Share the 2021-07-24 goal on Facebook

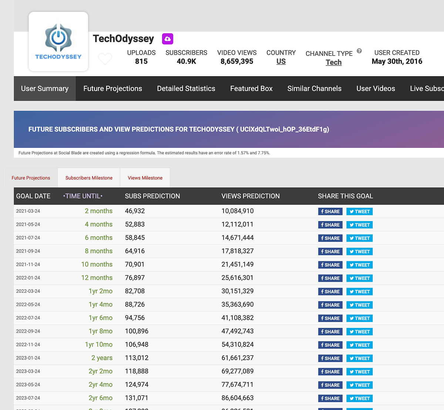point(330,238)
